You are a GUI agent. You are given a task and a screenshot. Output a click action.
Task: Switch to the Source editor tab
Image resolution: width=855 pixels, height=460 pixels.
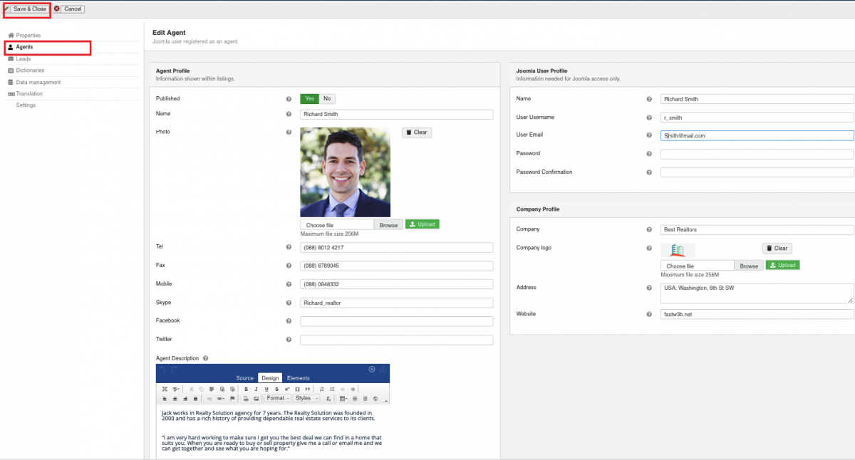(244, 378)
